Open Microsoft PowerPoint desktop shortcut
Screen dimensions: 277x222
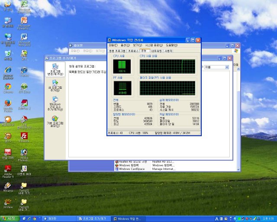pyautogui.click(x=24, y=23)
